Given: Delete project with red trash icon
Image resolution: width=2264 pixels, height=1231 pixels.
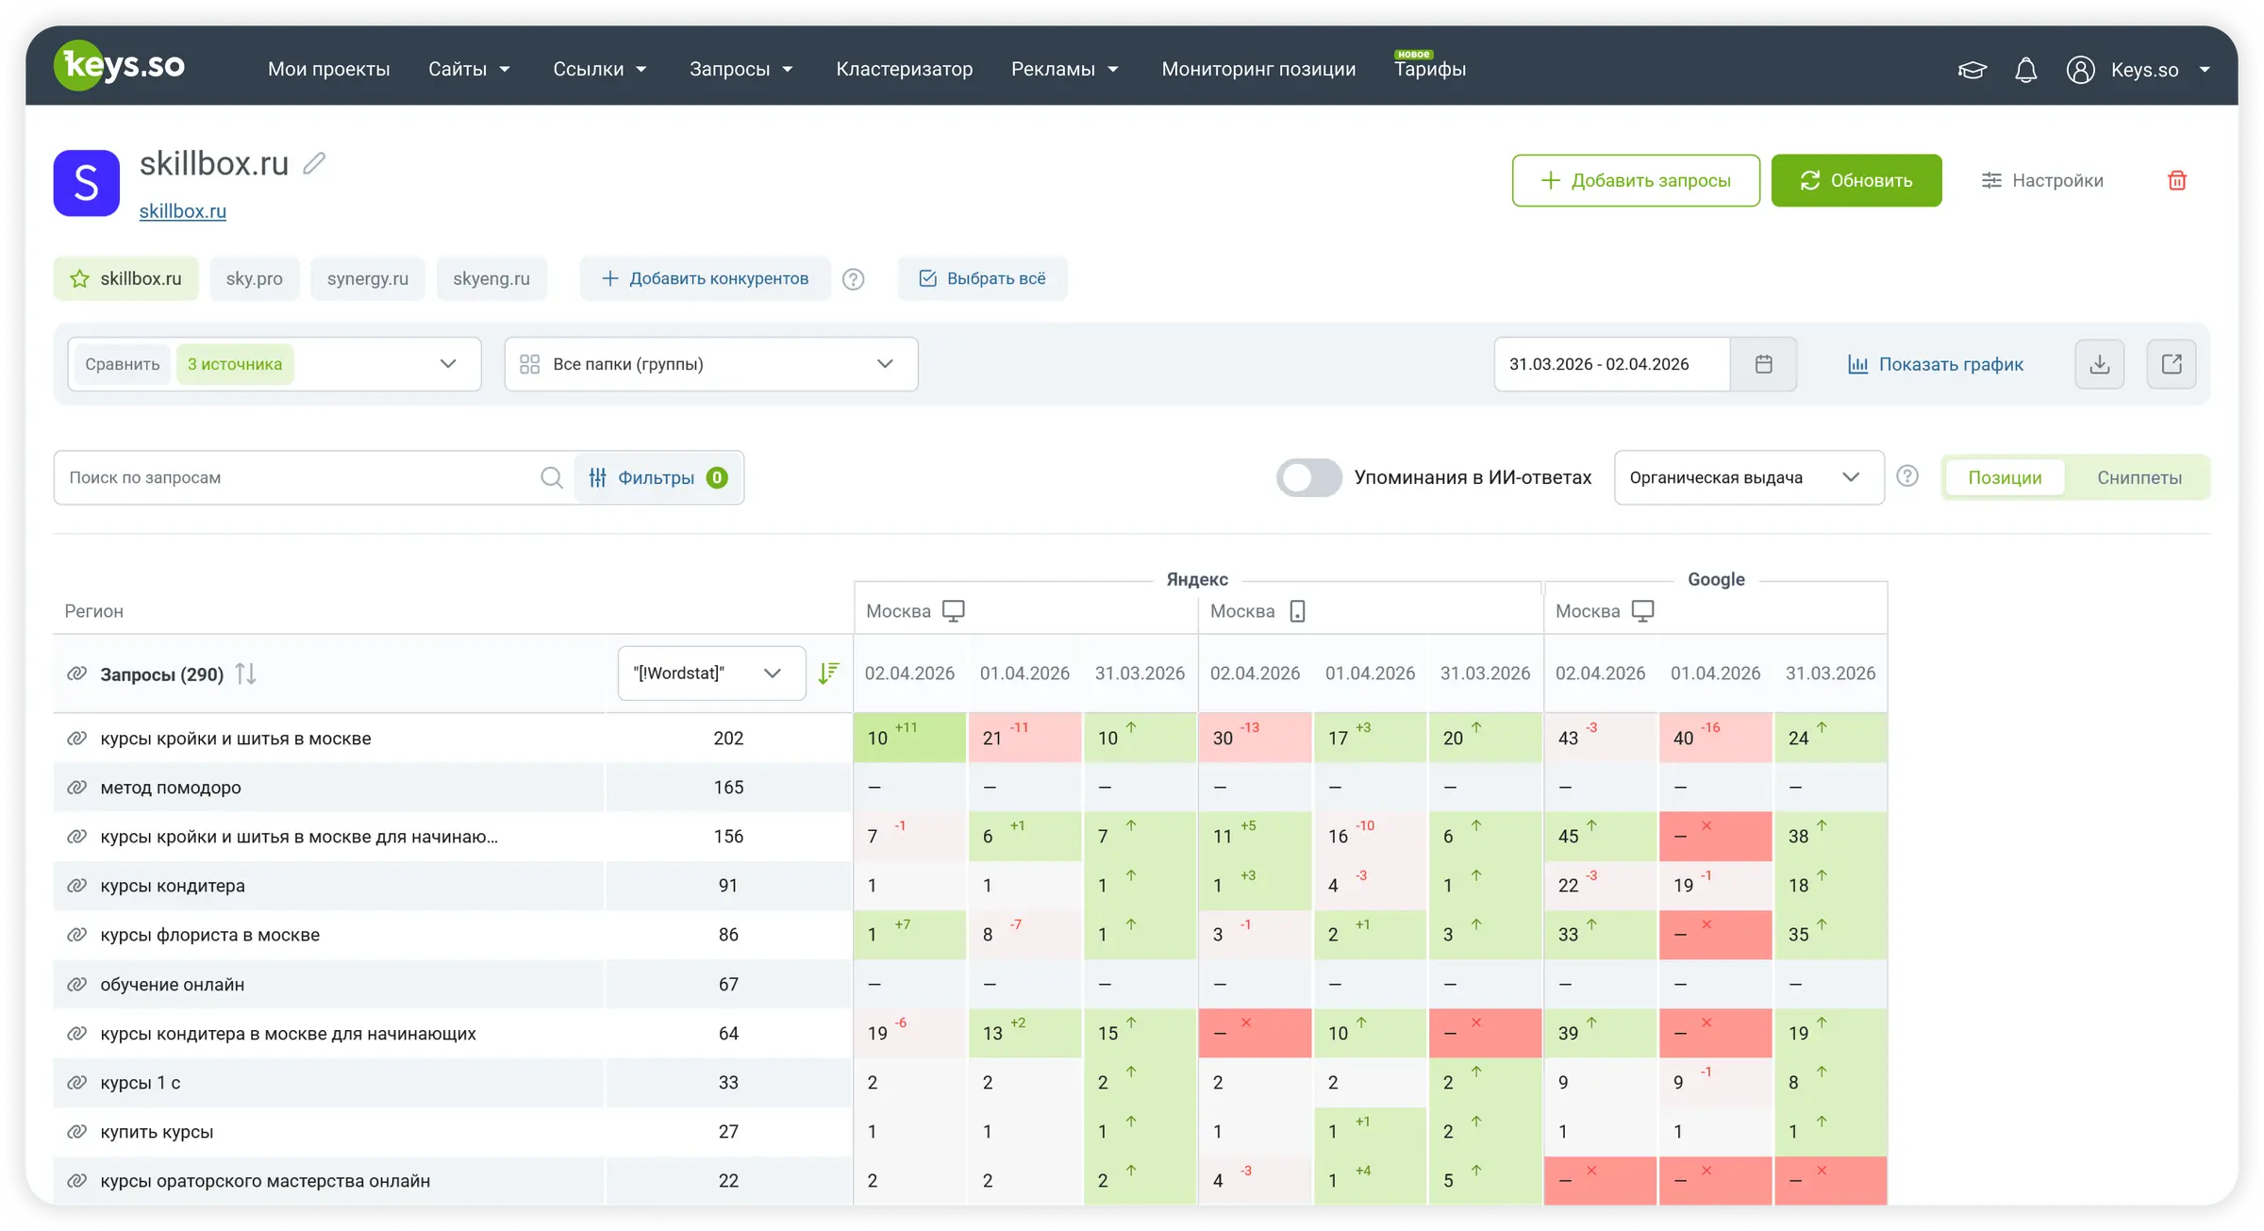Looking at the screenshot, I should coord(2177,180).
